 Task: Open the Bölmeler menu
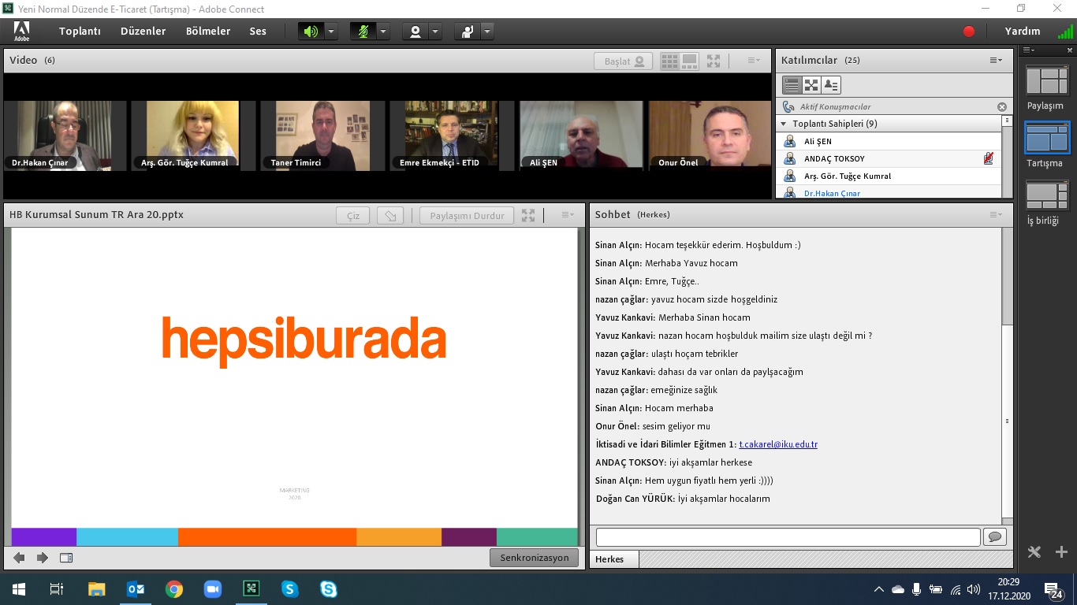point(208,32)
